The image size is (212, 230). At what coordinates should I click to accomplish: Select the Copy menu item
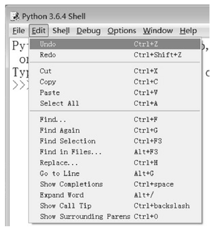point(115,82)
